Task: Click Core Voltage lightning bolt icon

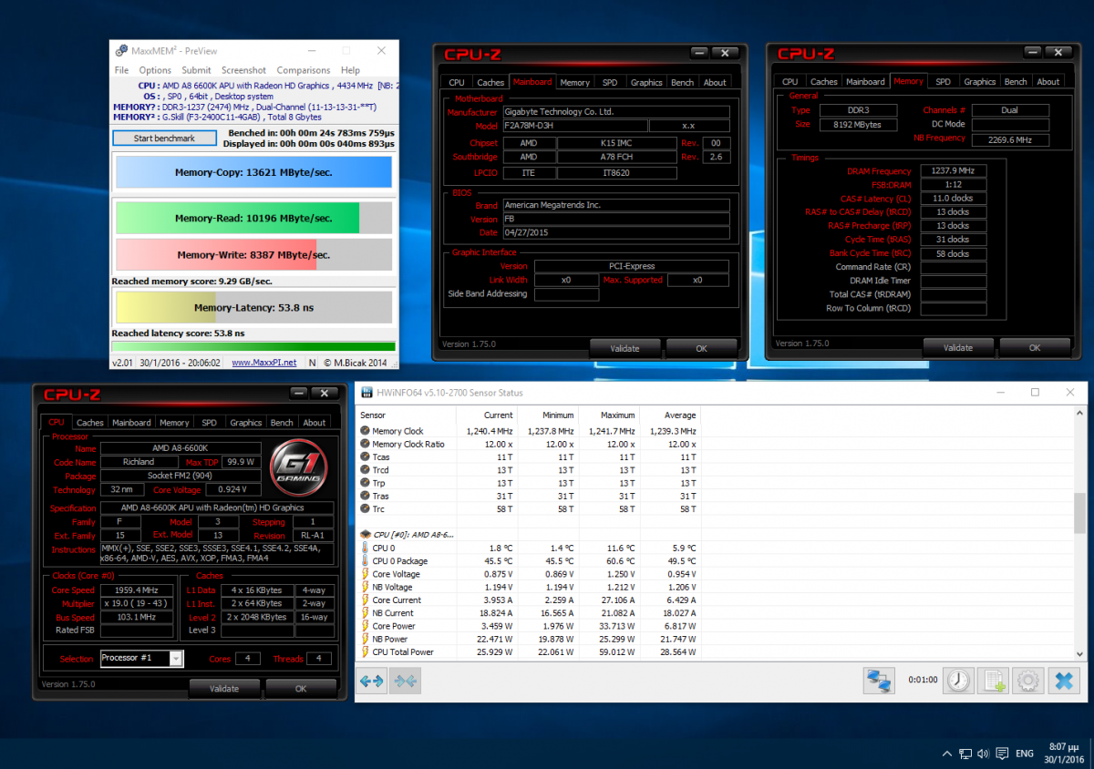Action: (366, 574)
